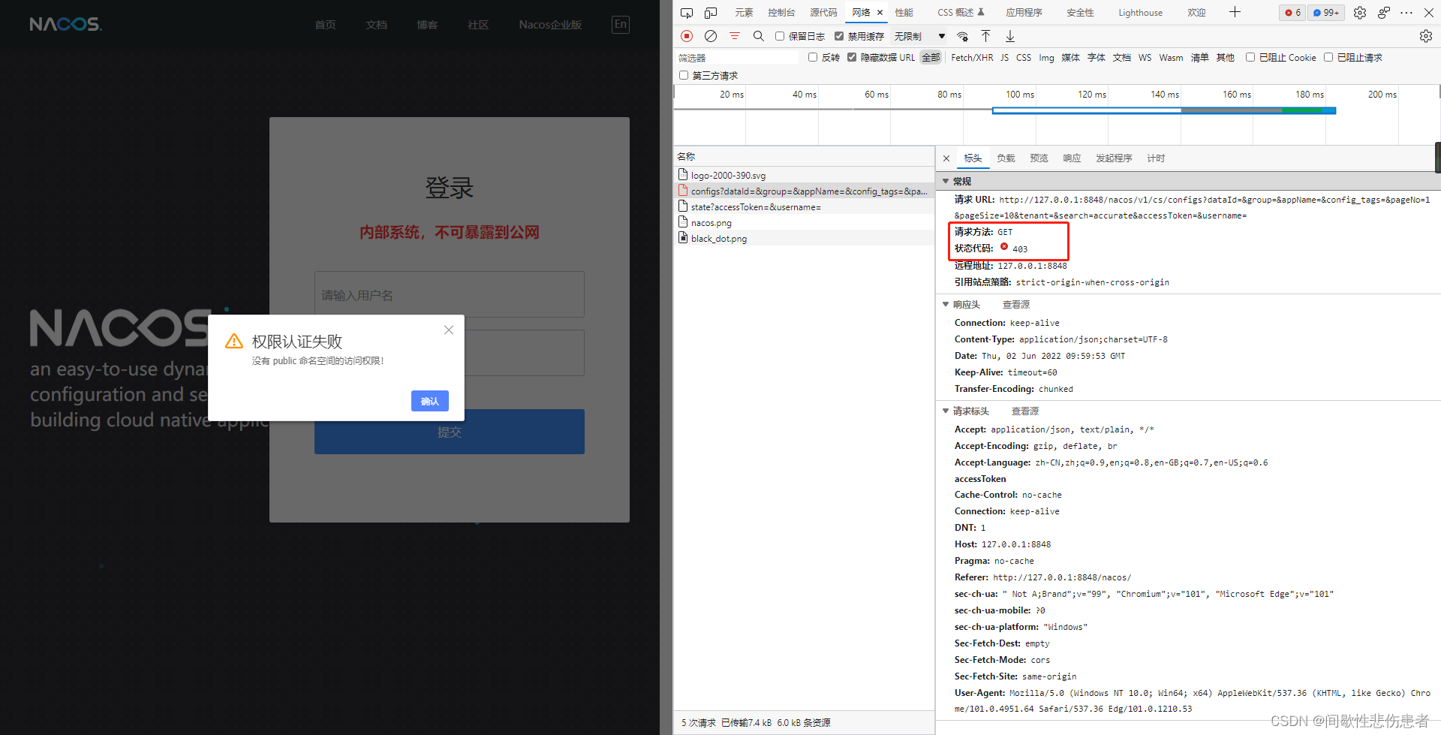This screenshot has width=1441, height=735.
Task: Open the 无限制 throttling dropdown
Action: [919, 36]
